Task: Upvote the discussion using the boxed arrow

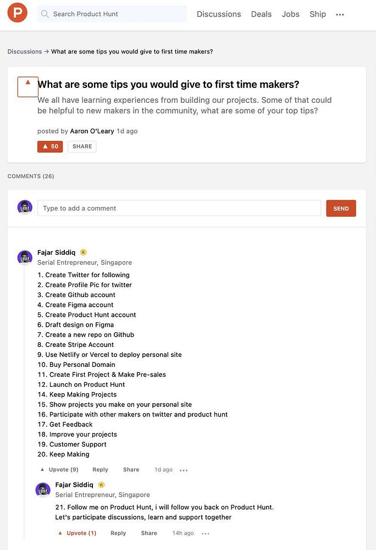Action: coord(28,87)
